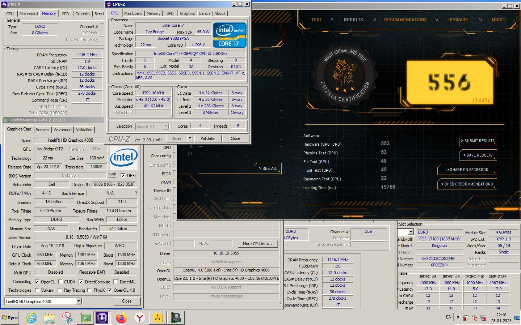Toggle the DirectCompute checkbox
The width and height of the screenshot is (521, 325).
point(81,282)
